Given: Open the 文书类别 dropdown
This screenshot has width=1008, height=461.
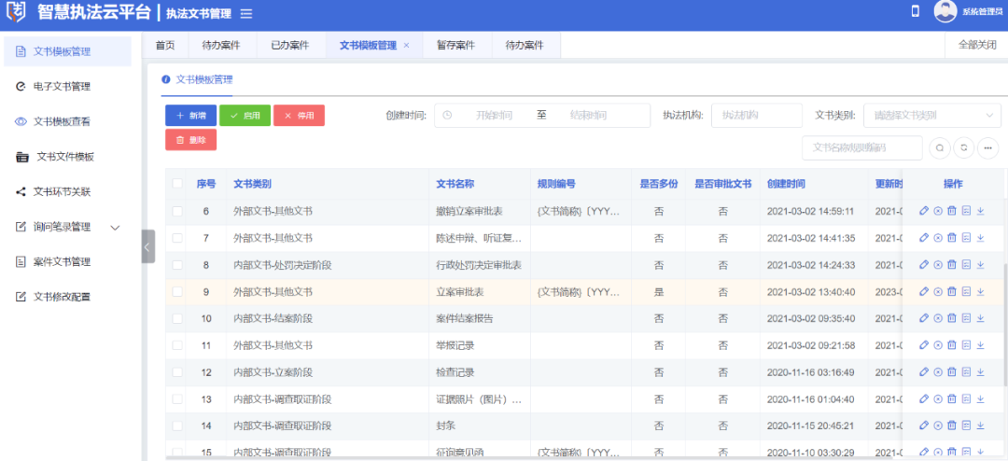Looking at the screenshot, I should [931, 116].
